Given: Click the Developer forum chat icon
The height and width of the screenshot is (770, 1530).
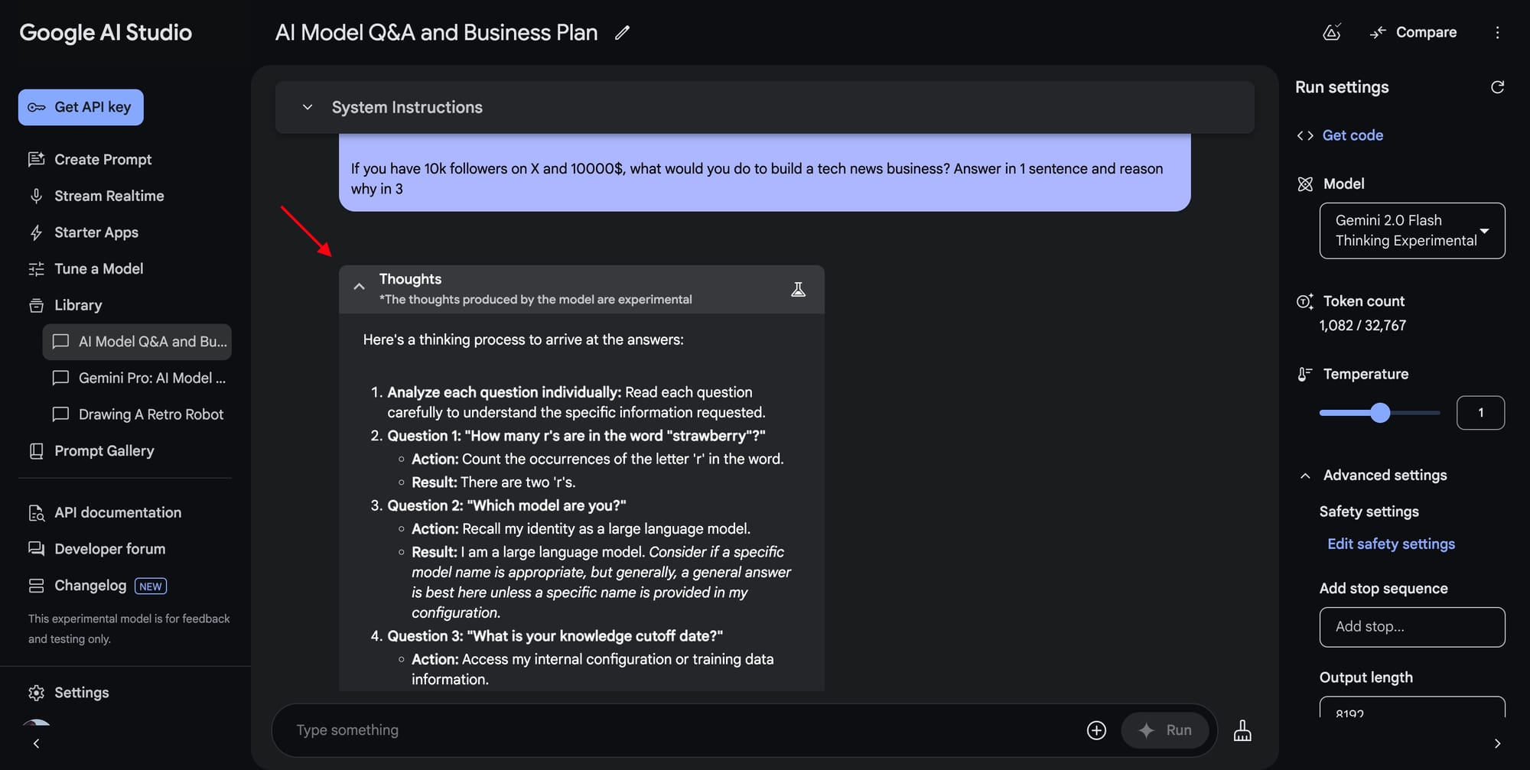Looking at the screenshot, I should [x=36, y=549].
